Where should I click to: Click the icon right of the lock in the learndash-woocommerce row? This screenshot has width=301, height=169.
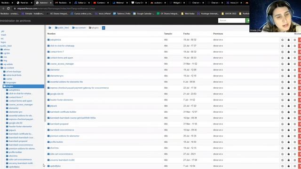[295, 130]
